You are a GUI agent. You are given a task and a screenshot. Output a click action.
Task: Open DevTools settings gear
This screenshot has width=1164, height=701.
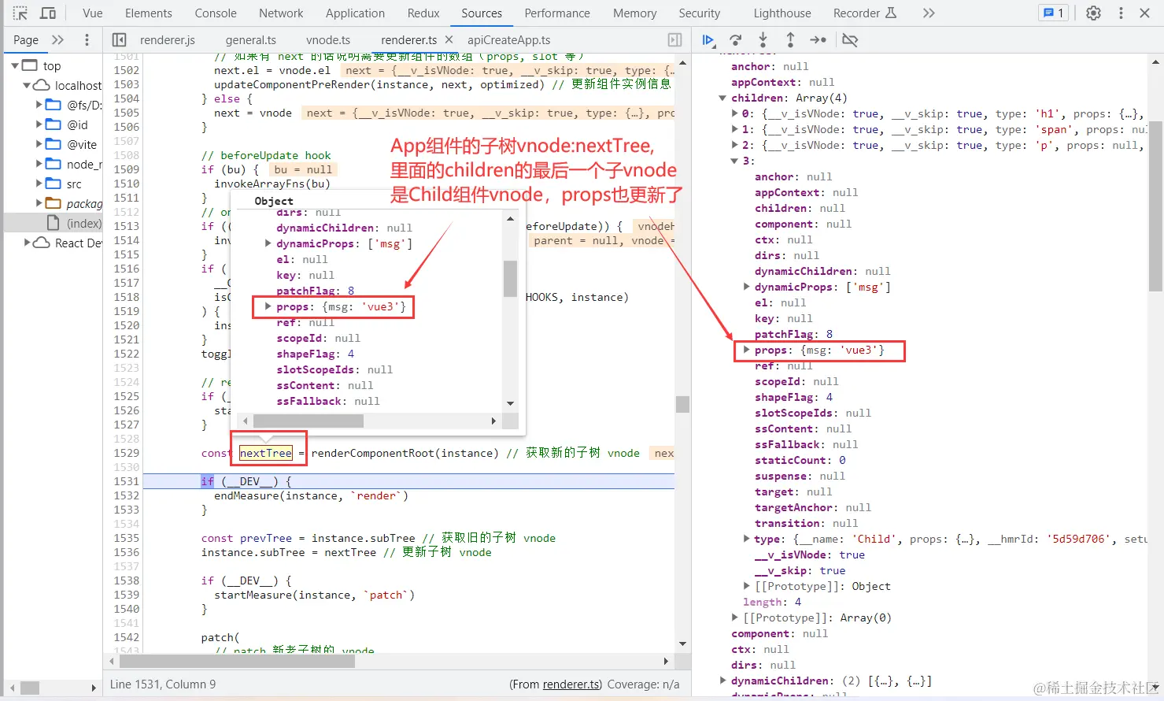[x=1093, y=13]
